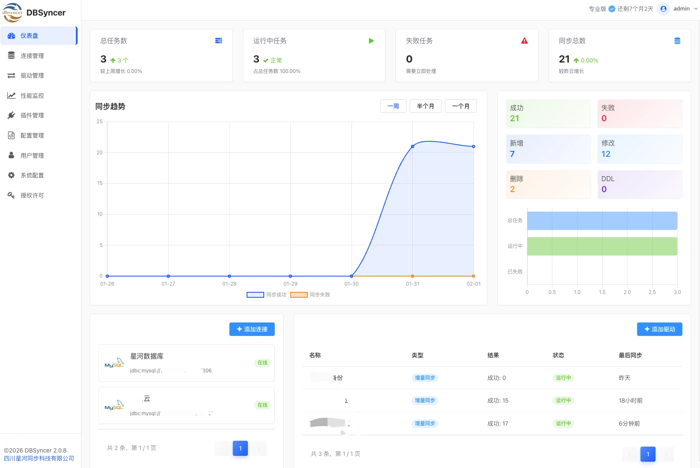Toggle 同步成功 legend in trend chart
Image resolution: width=700 pixels, height=468 pixels.
[x=267, y=295]
